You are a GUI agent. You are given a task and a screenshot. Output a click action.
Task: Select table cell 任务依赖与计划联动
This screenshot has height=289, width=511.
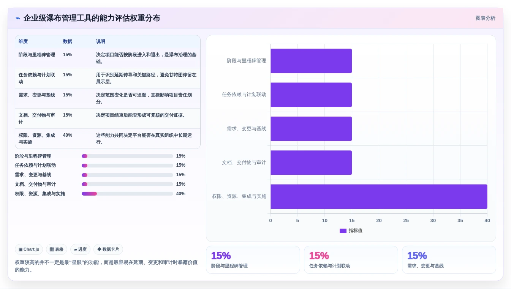pos(37,78)
